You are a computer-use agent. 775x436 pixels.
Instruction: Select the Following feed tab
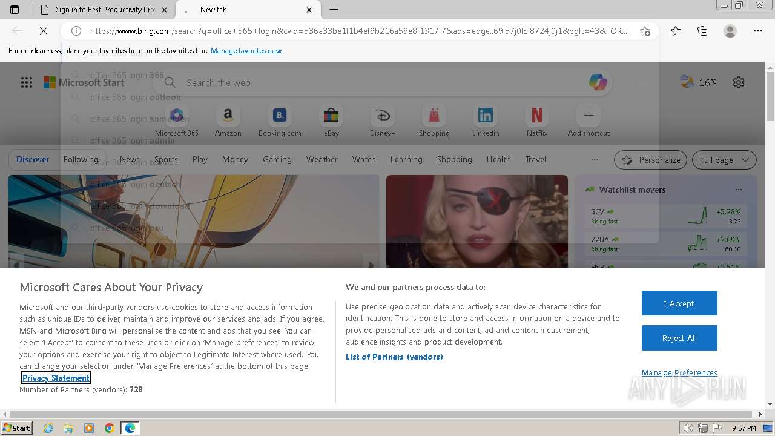[81, 160]
